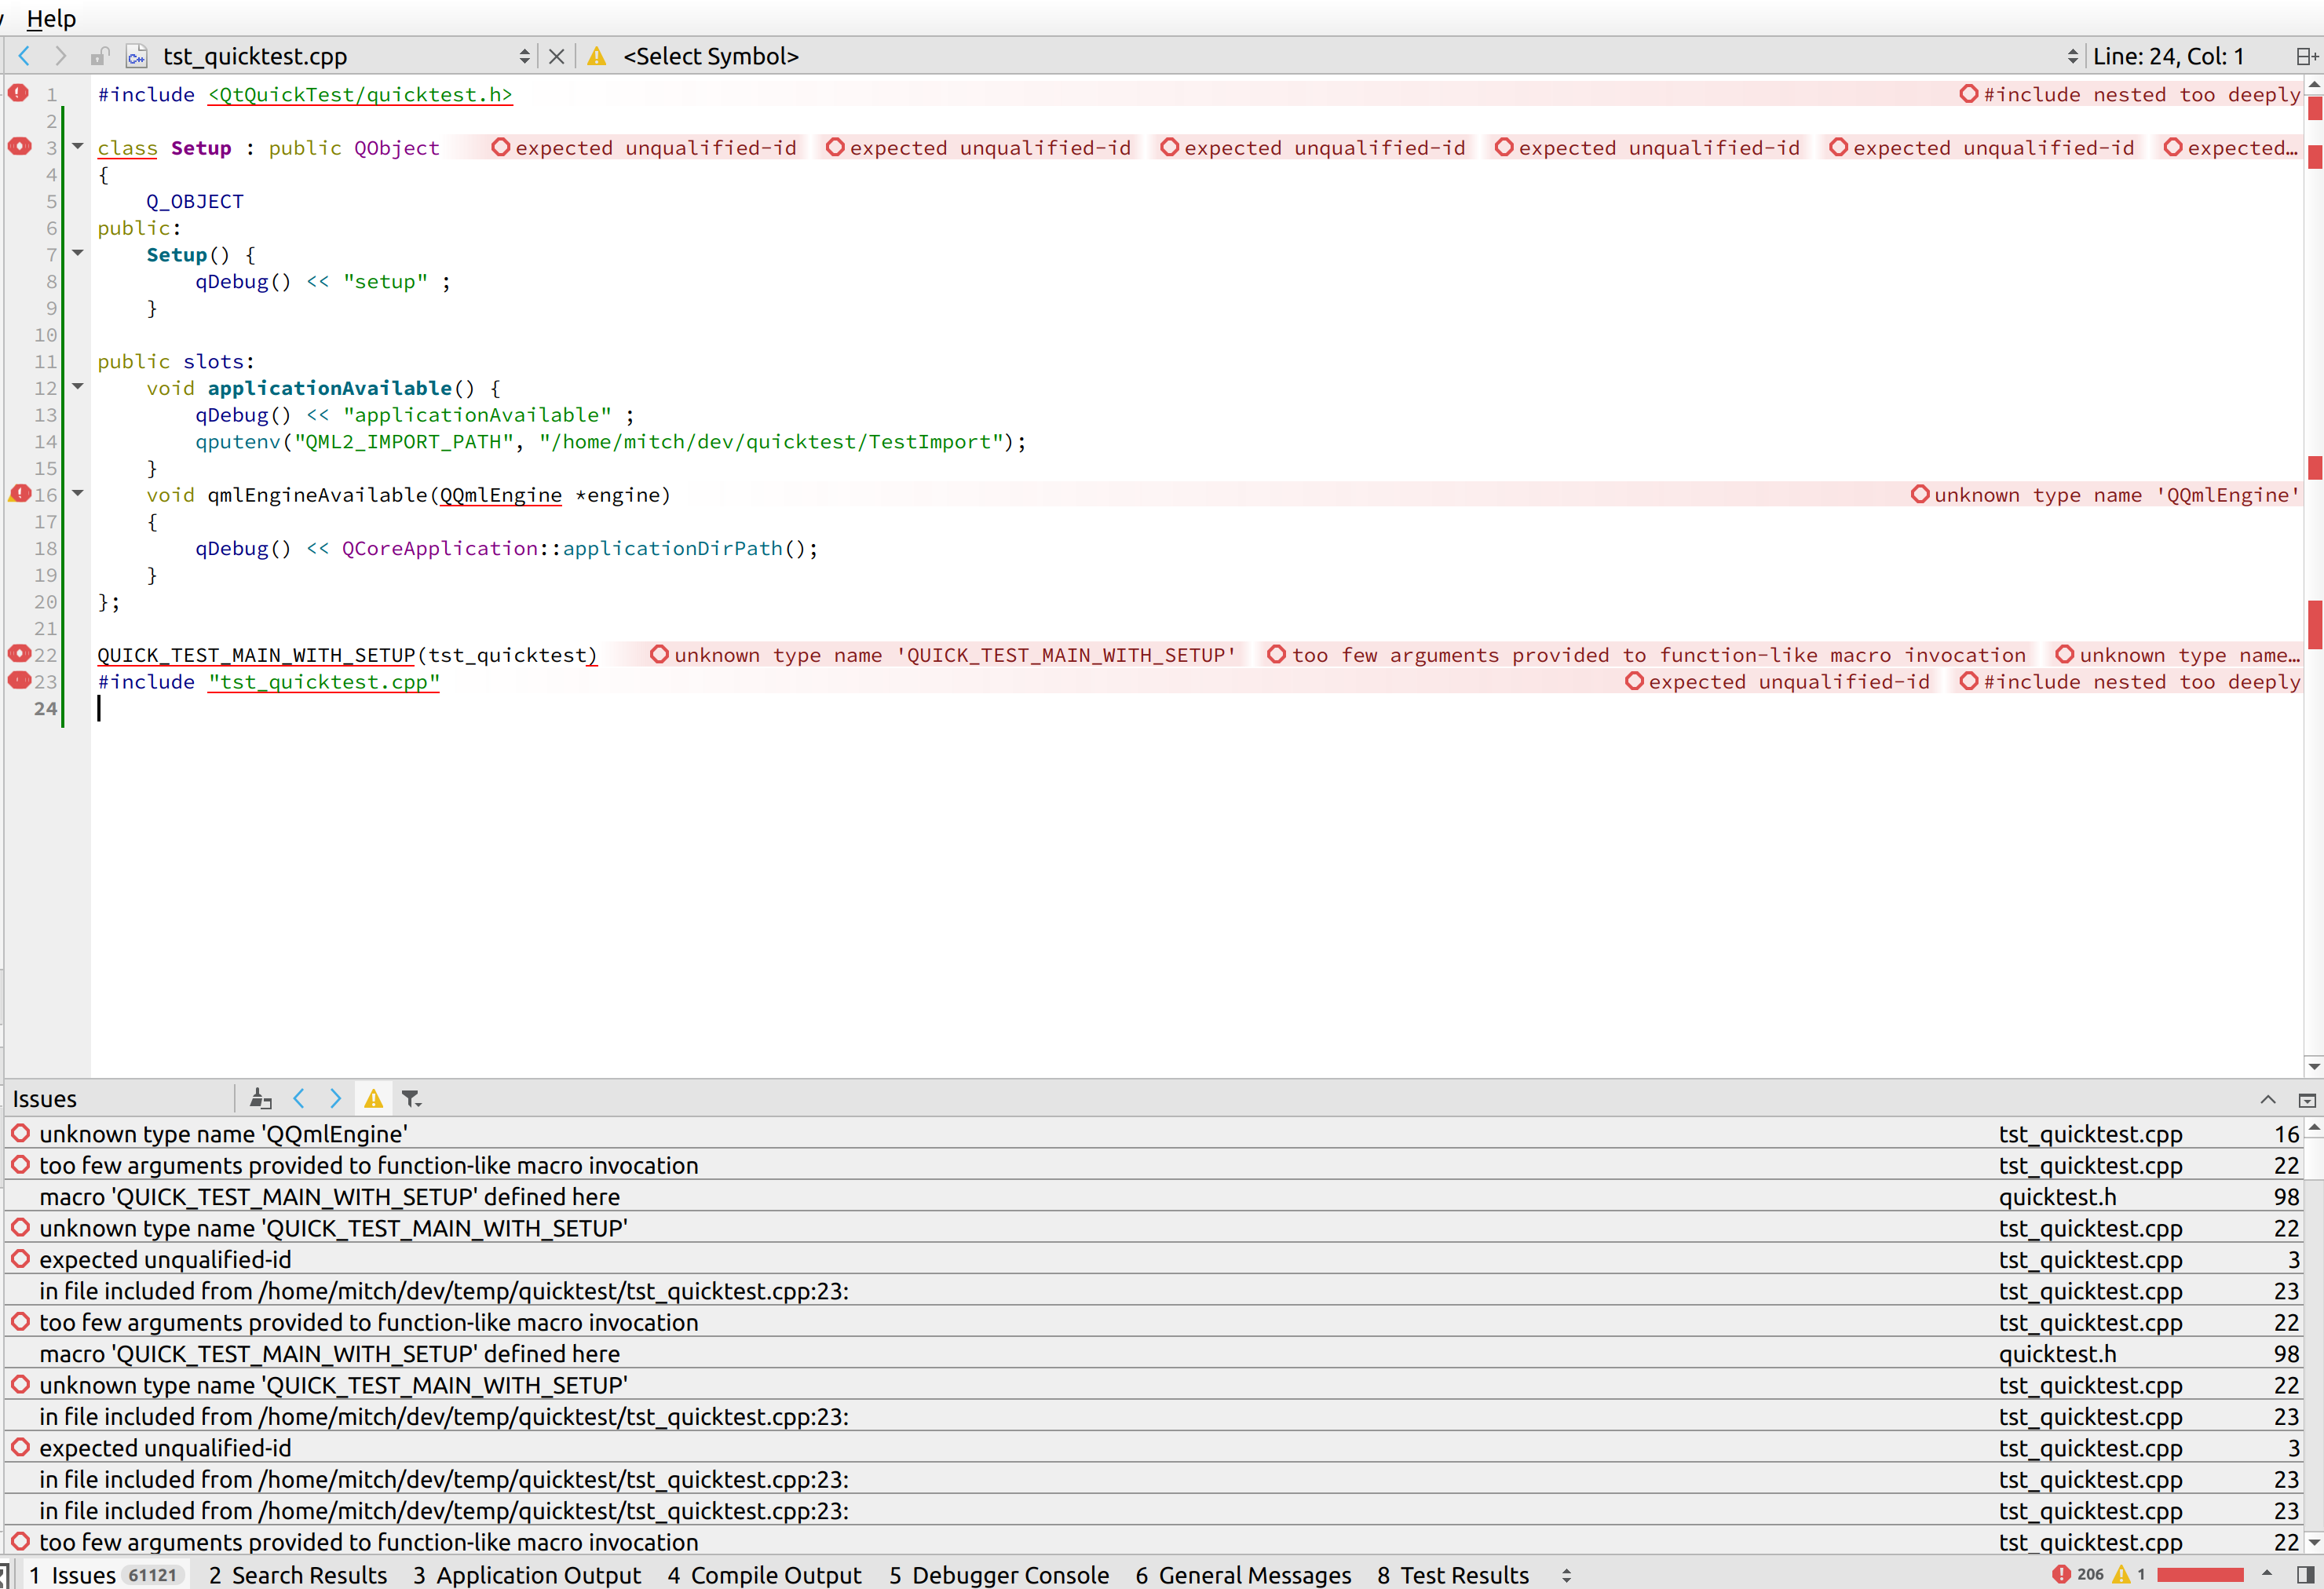Select the 'unknown type name QQmlEngine' issue
Screen dimensions: 2324x1589
(223, 1134)
